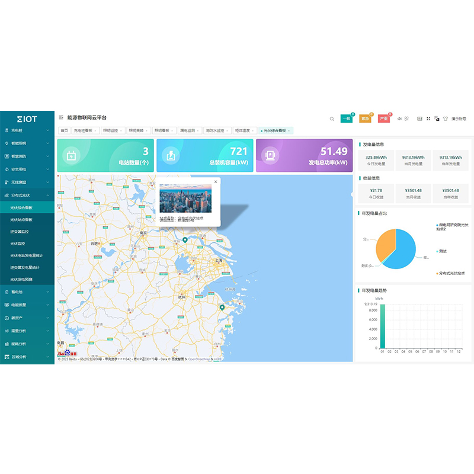The image size is (474, 474).
Task: Collapse the right panel with divider handle
Action: point(353,193)
